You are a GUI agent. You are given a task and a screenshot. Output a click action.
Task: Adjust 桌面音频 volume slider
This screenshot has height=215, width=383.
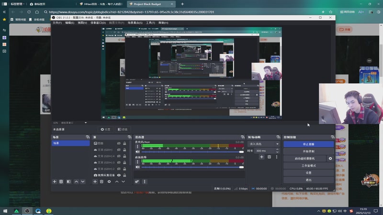192,167
